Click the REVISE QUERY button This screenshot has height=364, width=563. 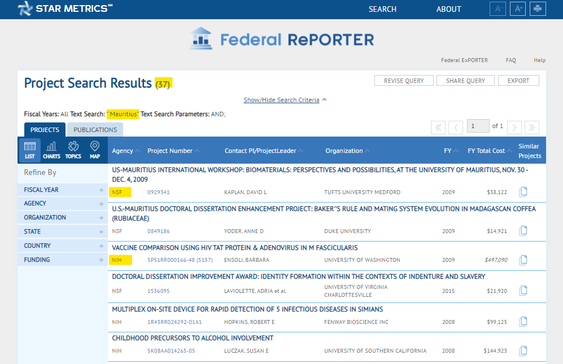pos(404,80)
